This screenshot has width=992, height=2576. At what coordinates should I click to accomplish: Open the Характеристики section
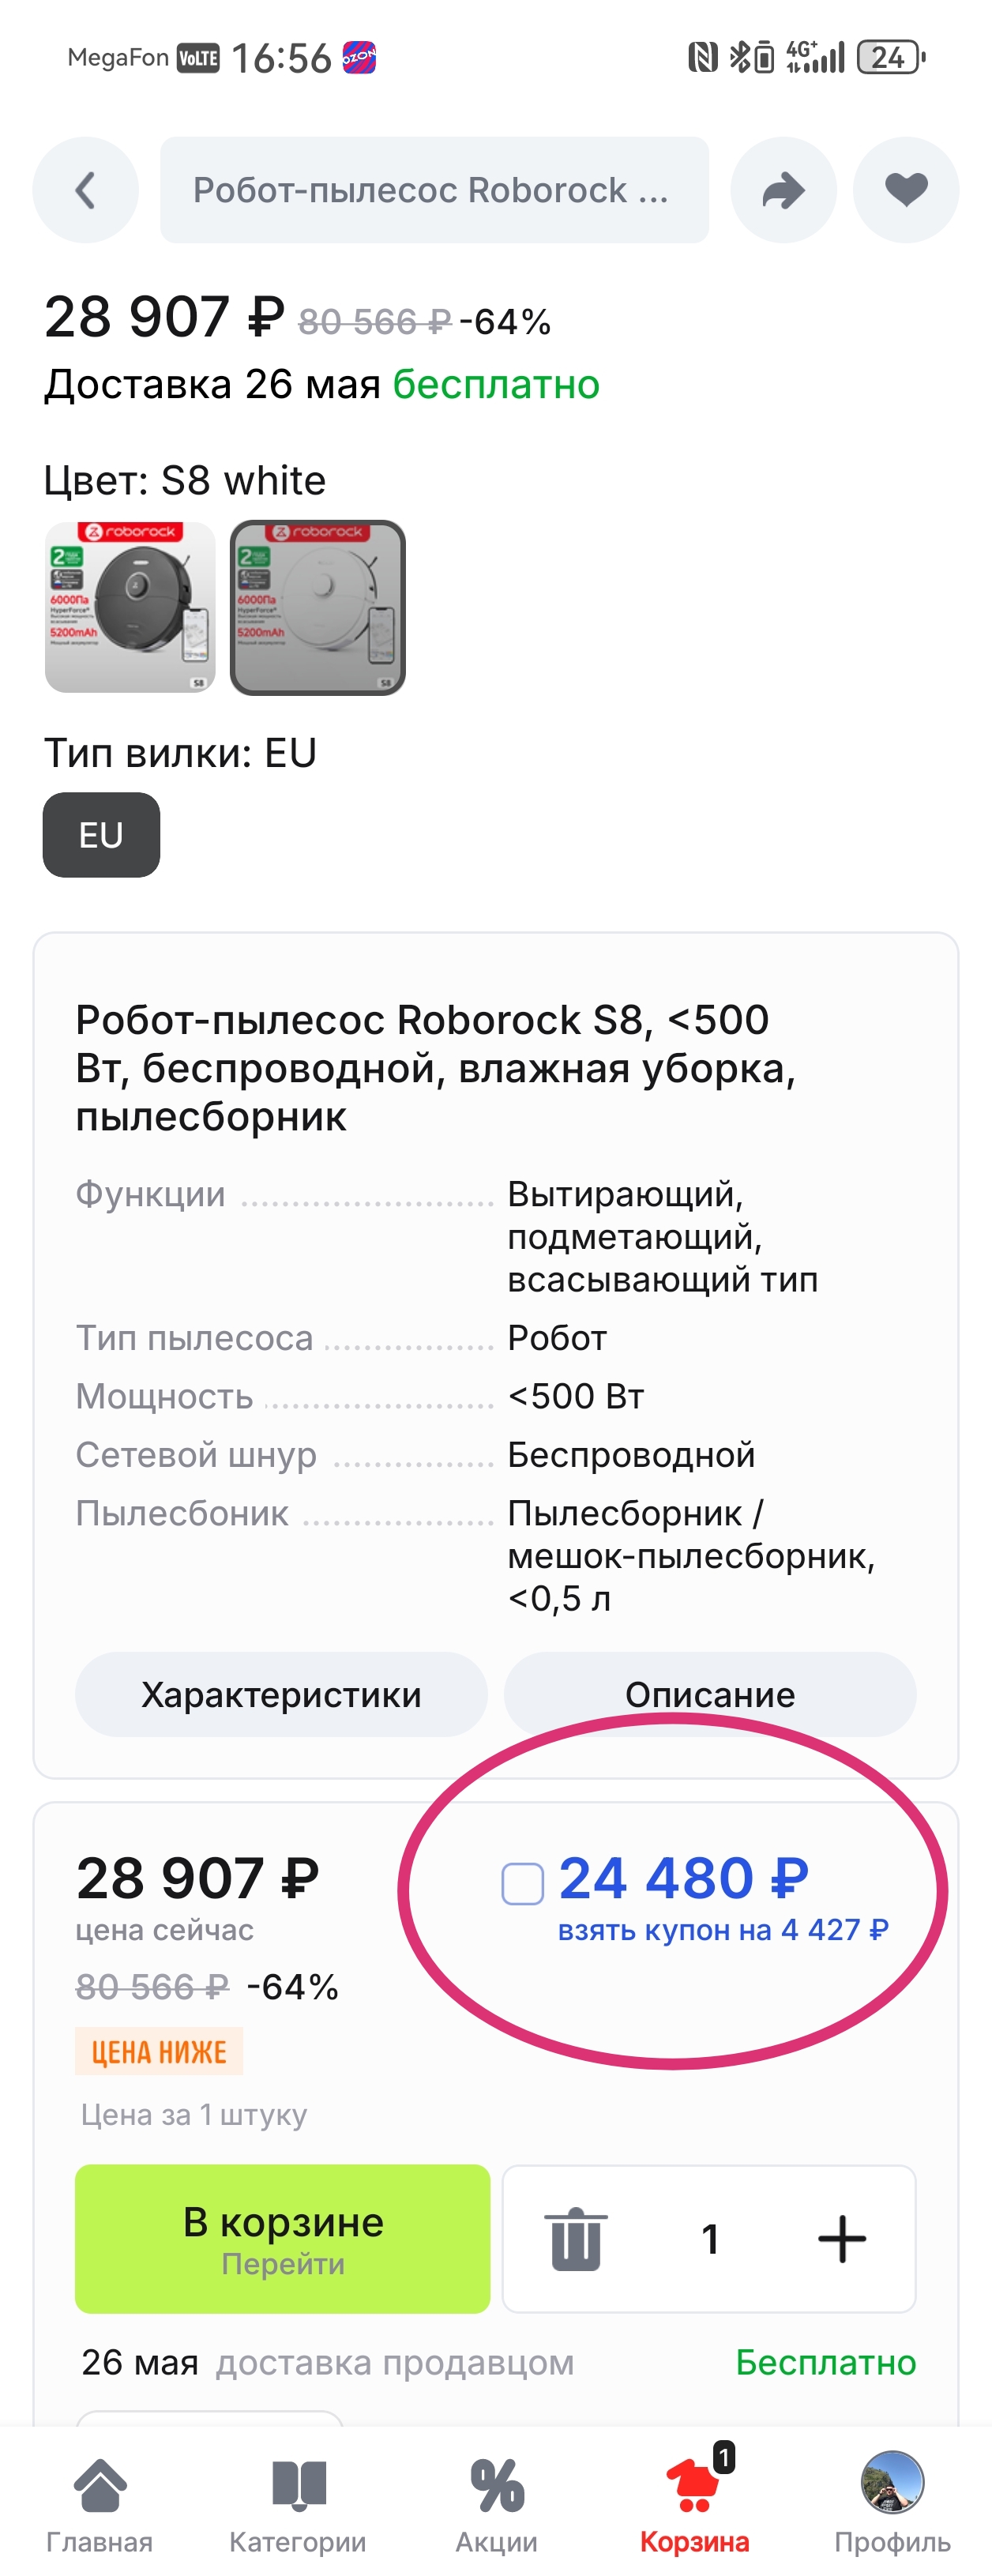281,1694
